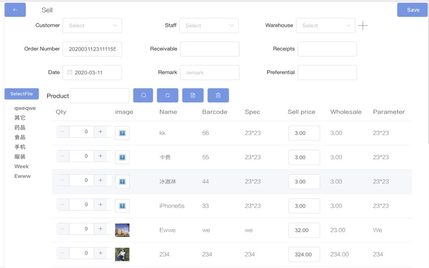The height and width of the screenshot is (268, 429).
Task: Decrease quantity for 234 row
Action: click(63, 253)
